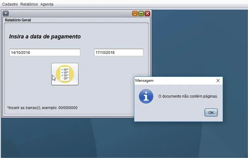The height and width of the screenshot is (158, 248).
Task: Close the Mensagem dialog with the X
Action: click(218, 81)
